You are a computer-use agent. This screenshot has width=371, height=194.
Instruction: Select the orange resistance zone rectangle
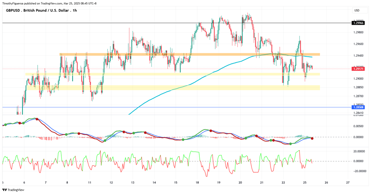coord(189,54)
